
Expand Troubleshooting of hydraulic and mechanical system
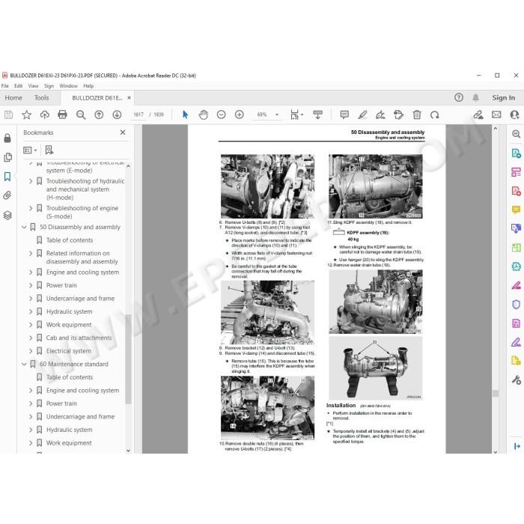coord(31,181)
